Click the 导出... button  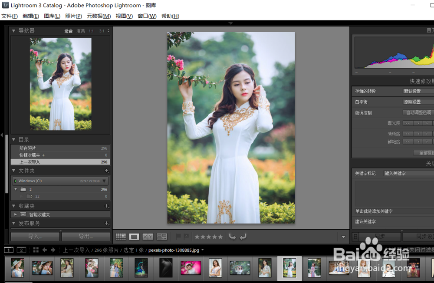pyautogui.click(x=86, y=237)
